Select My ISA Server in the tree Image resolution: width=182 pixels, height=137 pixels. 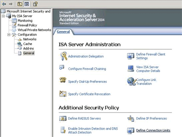click(x=22, y=16)
